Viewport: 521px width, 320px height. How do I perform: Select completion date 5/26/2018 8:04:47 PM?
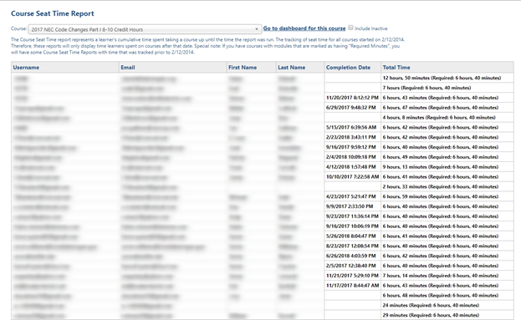point(352,236)
